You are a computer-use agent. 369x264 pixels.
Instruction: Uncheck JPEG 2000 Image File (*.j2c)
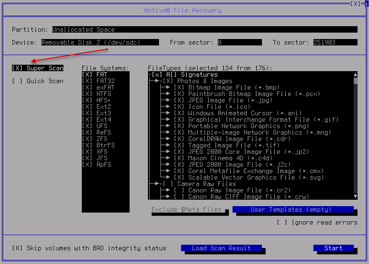point(179,164)
